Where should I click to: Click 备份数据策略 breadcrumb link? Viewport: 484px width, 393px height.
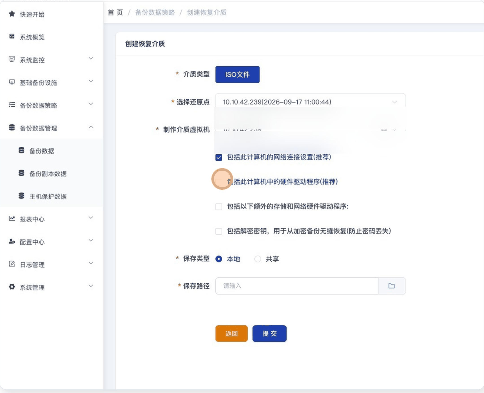coord(155,12)
